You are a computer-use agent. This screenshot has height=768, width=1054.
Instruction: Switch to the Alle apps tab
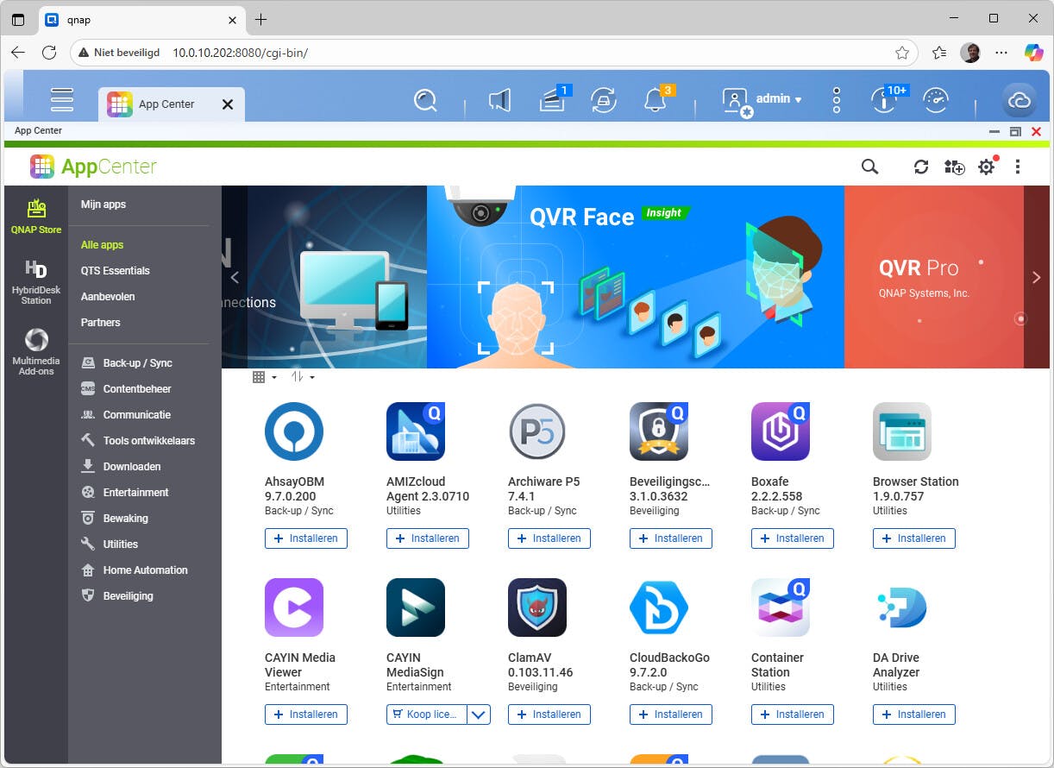coord(102,244)
